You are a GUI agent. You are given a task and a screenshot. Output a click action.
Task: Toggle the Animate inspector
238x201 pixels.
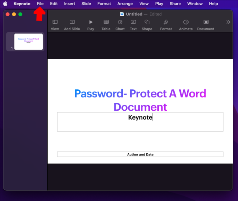186,25
